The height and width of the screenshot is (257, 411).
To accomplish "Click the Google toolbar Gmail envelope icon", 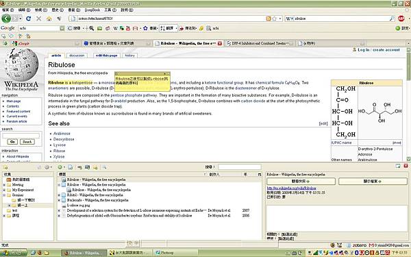I will point(135,28).
